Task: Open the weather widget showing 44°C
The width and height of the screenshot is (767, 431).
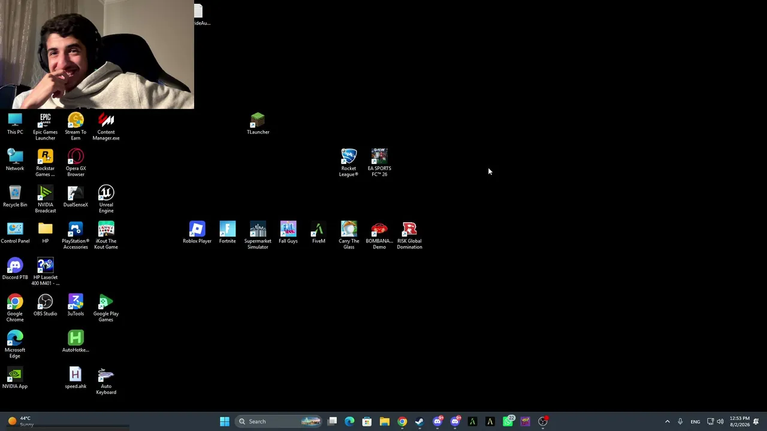Action: [21, 421]
